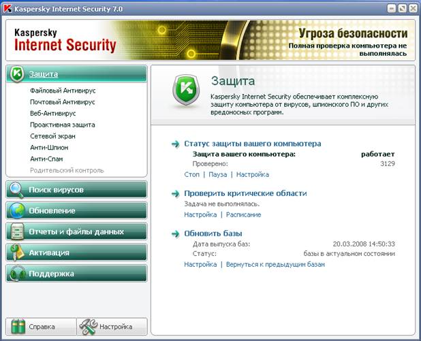The image size is (421, 341).
Task: Maximize the Kaspersky window
Action: point(403,9)
